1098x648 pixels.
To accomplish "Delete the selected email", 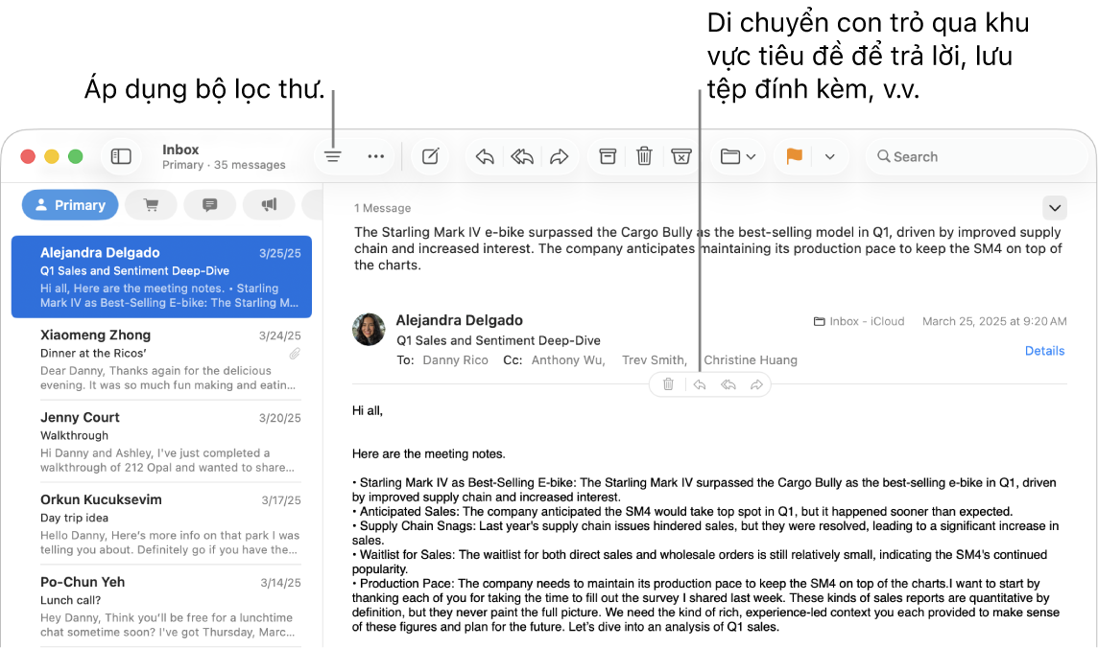I will point(644,156).
